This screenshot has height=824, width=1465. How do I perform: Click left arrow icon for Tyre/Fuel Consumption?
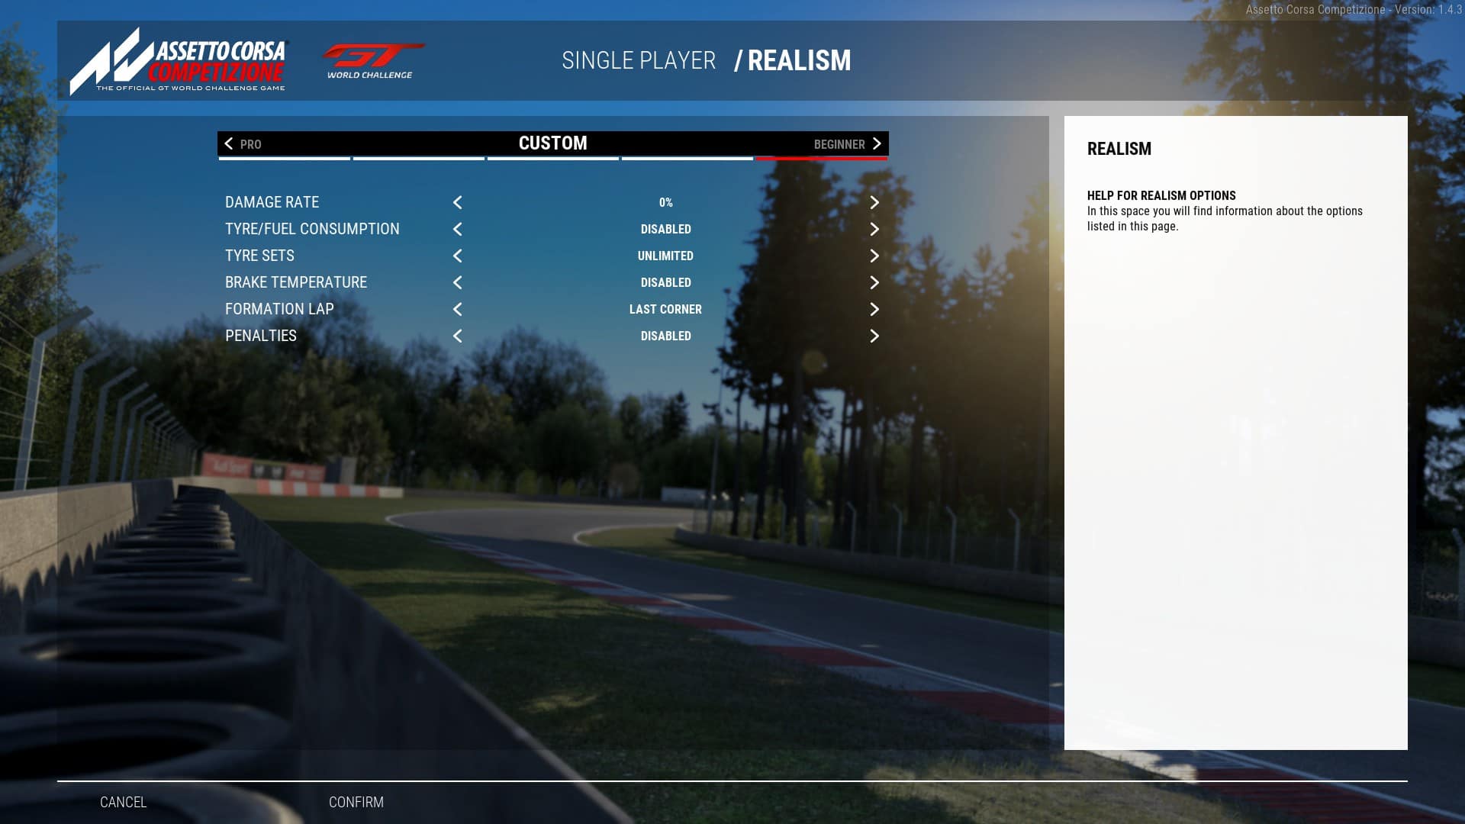(458, 228)
